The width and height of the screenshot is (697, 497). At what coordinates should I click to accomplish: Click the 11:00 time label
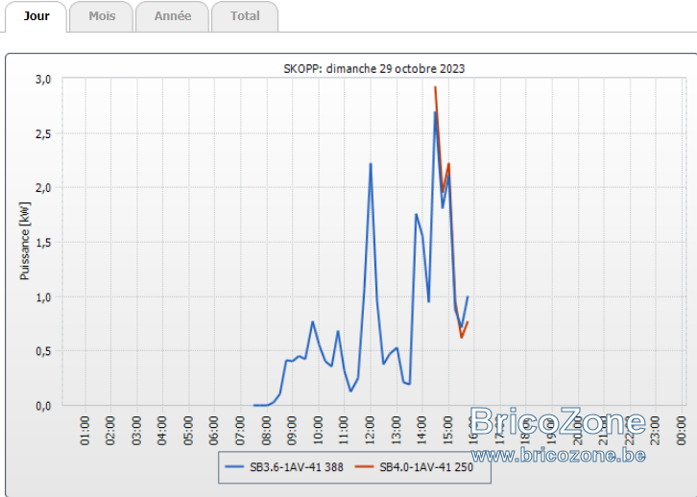(x=344, y=431)
